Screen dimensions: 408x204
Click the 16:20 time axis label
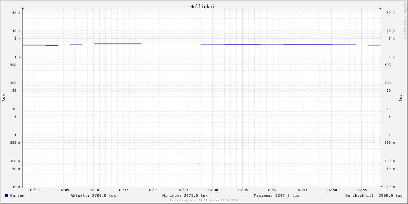[153, 190]
